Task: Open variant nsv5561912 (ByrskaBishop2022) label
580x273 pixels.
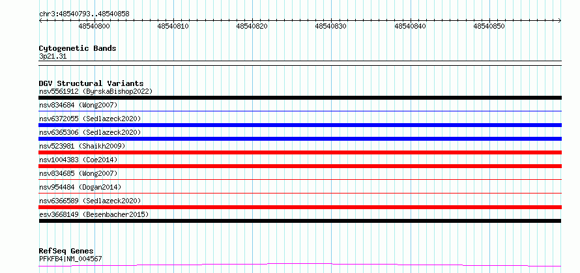Action: [x=96, y=91]
